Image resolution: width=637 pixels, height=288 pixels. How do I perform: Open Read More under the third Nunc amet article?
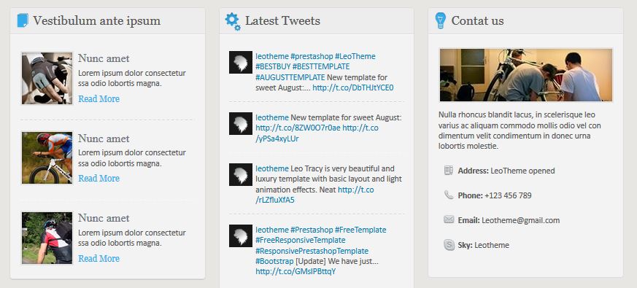[99, 258]
